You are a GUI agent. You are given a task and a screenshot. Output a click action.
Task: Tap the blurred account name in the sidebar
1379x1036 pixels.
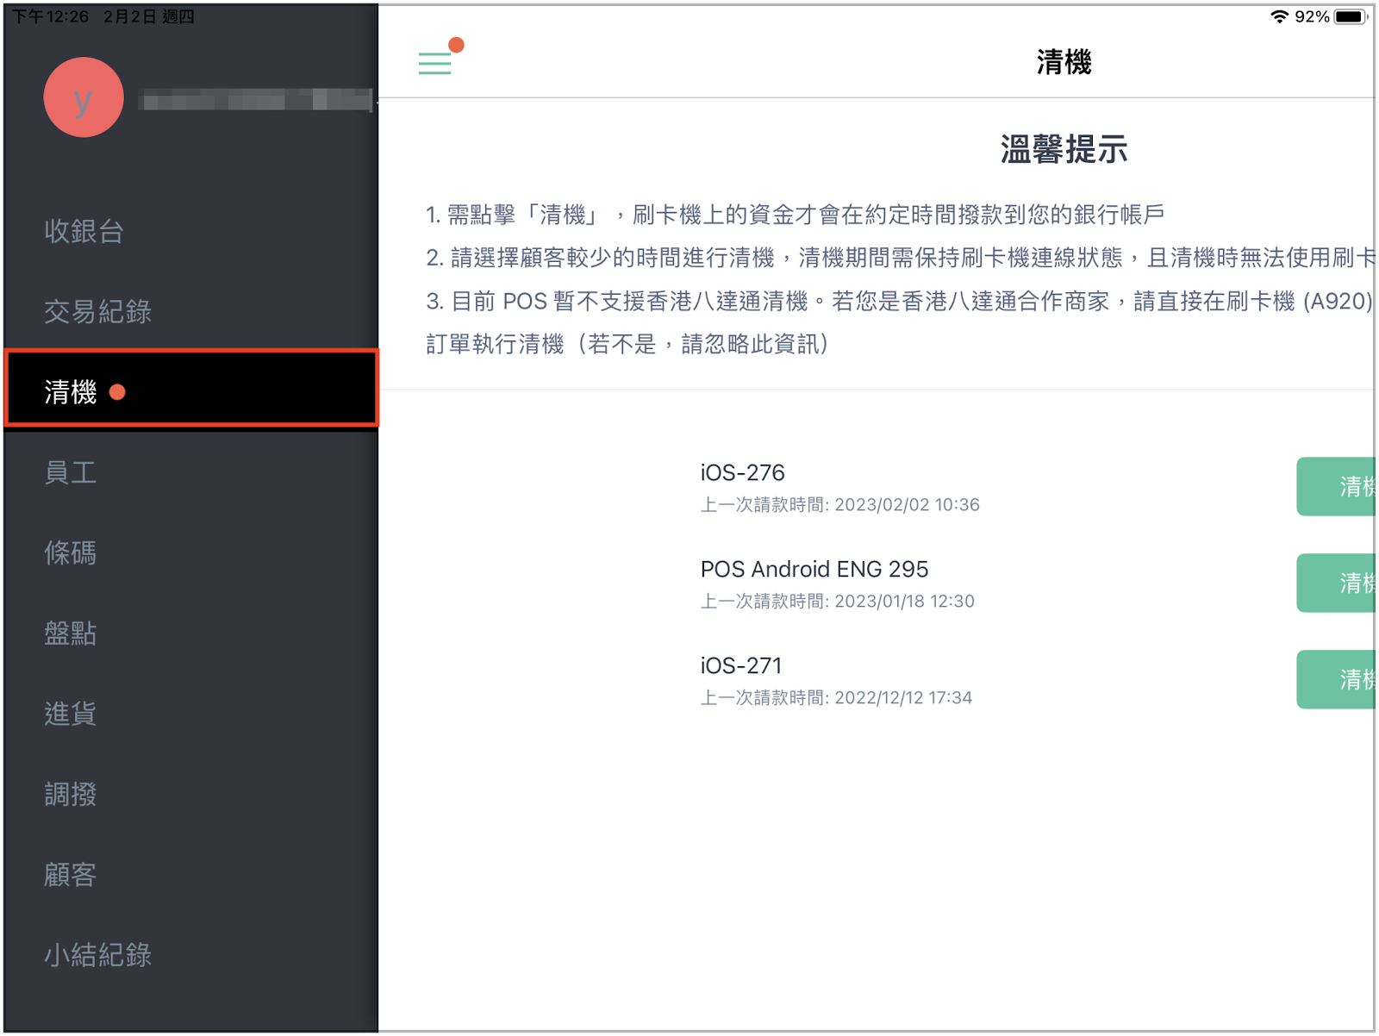coord(257,100)
